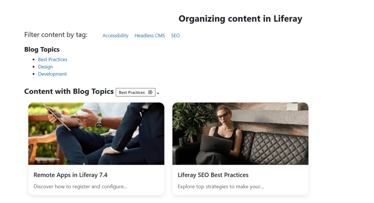Click the 'Discover how to register' description
The height and width of the screenshot is (203, 374).
(x=80, y=187)
